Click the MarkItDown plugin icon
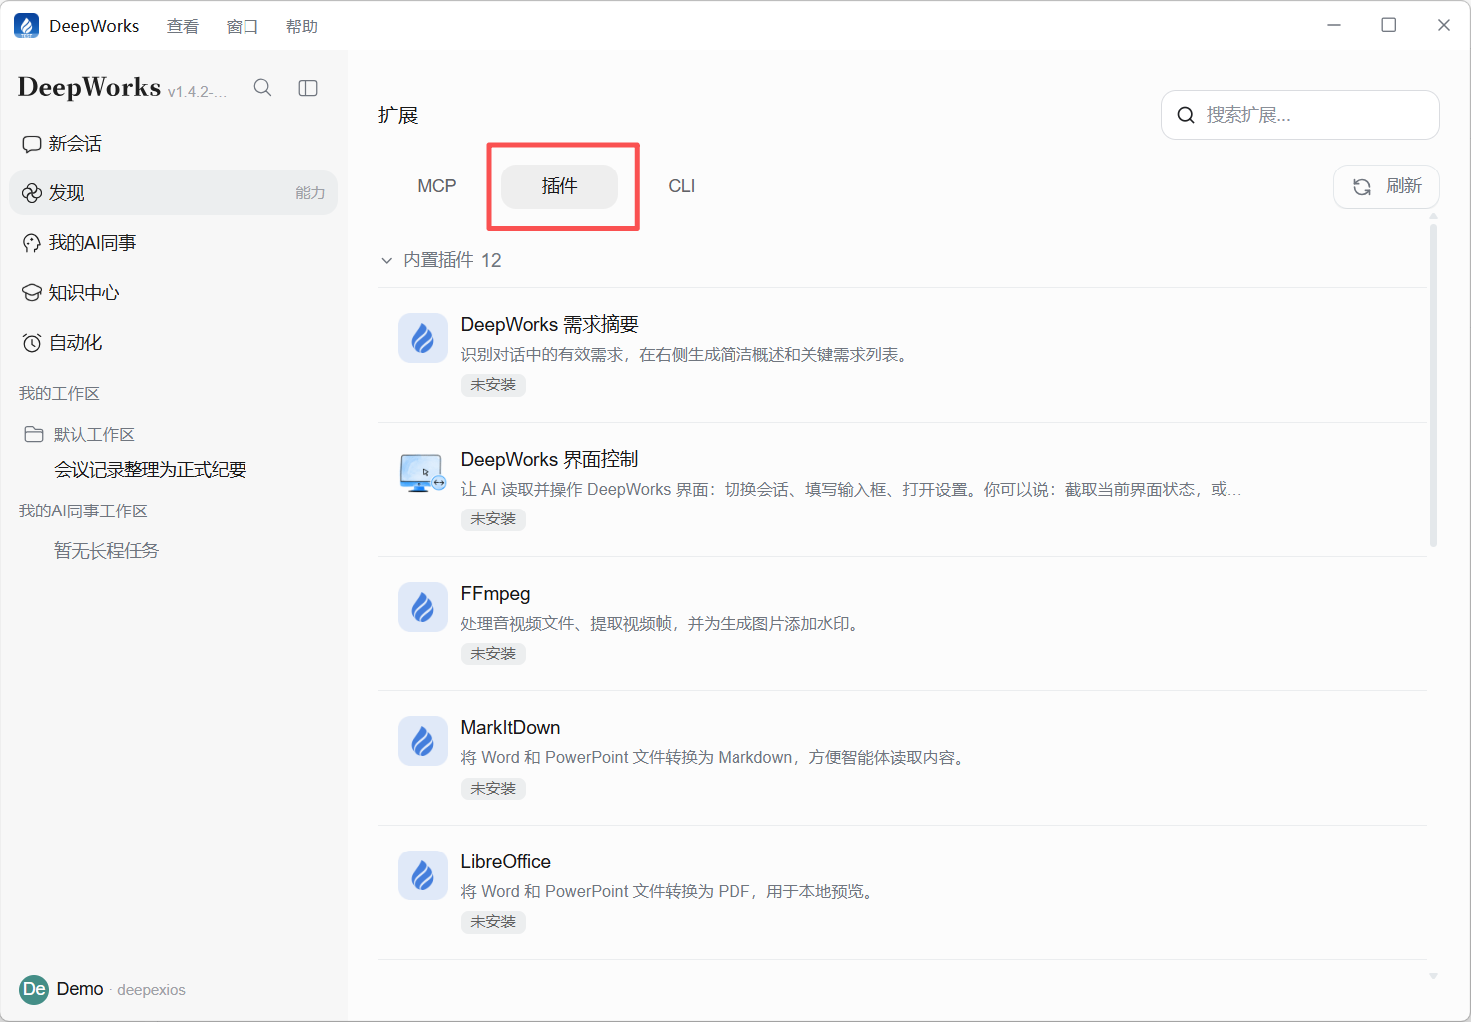Screen dimensions: 1471x1022 pyautogui.click(x=423, y=741)
